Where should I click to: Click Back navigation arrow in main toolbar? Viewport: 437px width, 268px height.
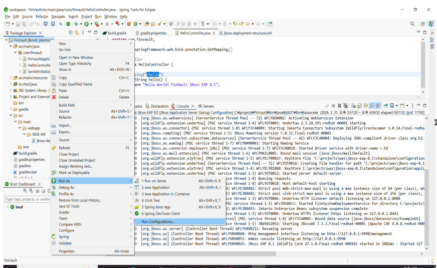[x=248, y=24]
